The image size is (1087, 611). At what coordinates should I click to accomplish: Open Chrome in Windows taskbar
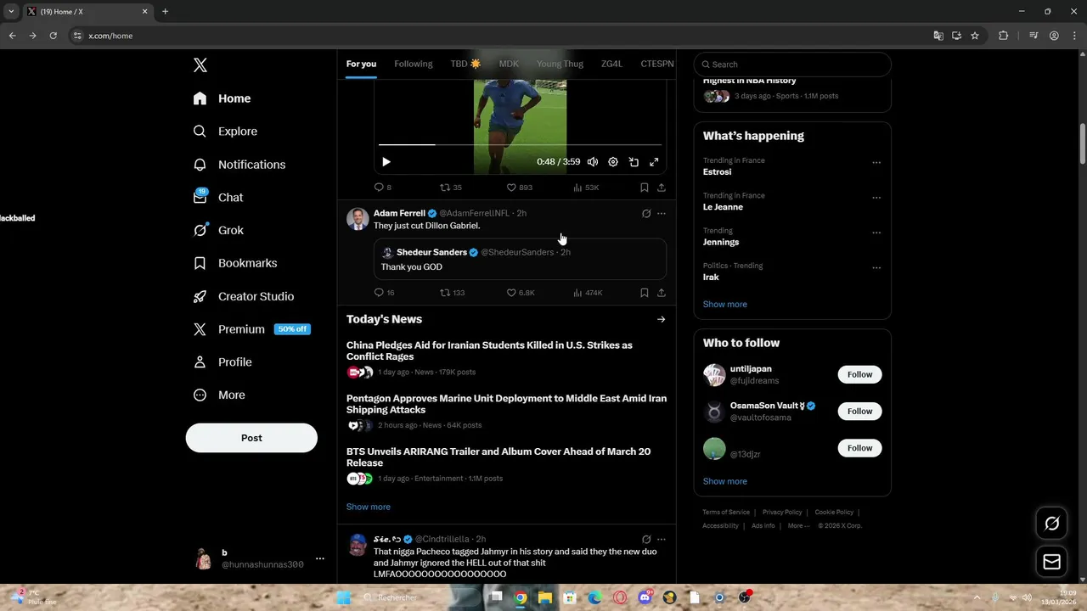click(521, 597)
